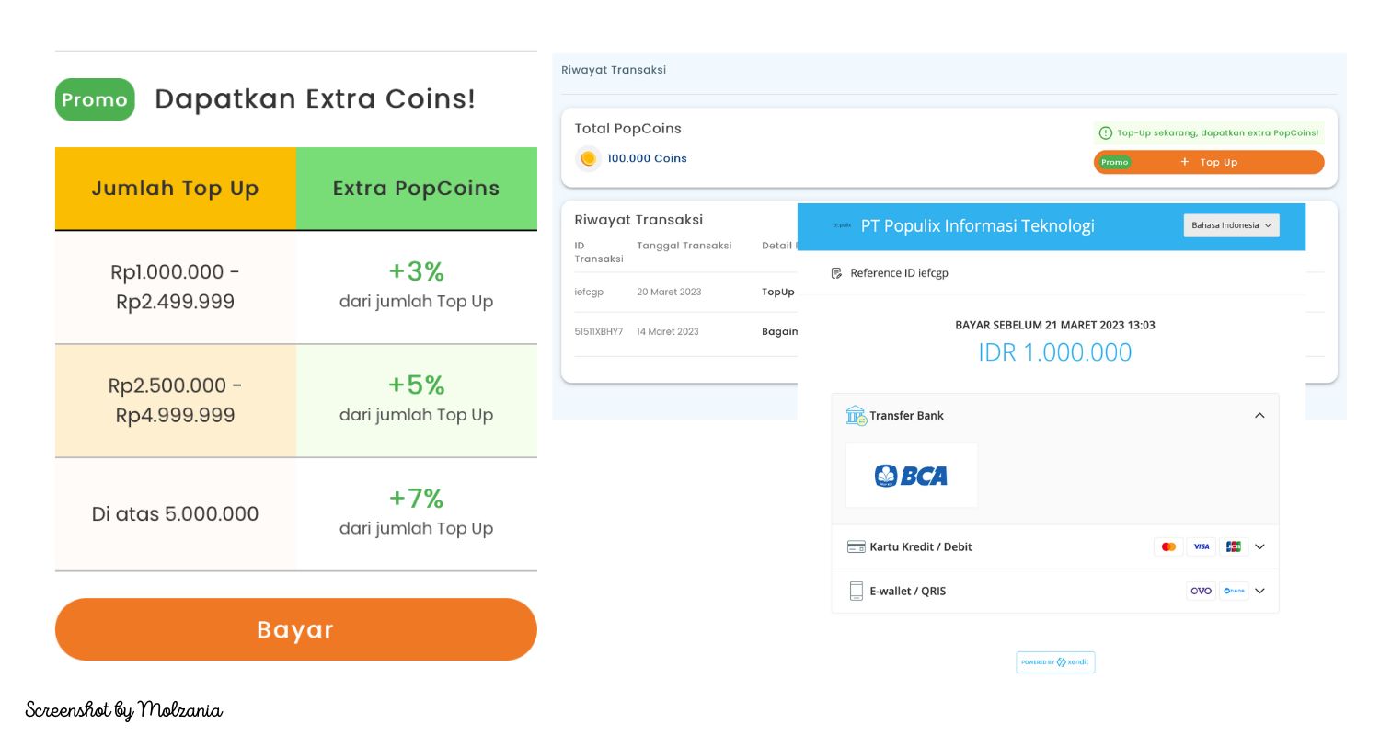Select the BCA bank option
1380x736 pixels.
(911, 476)
